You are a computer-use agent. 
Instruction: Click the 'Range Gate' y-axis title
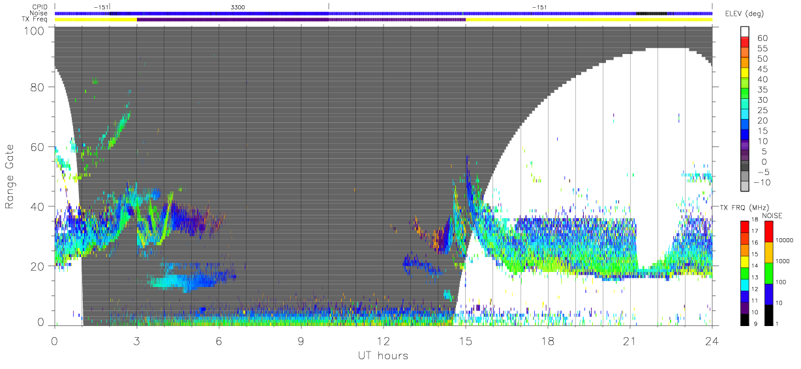[x=10, y=176]
